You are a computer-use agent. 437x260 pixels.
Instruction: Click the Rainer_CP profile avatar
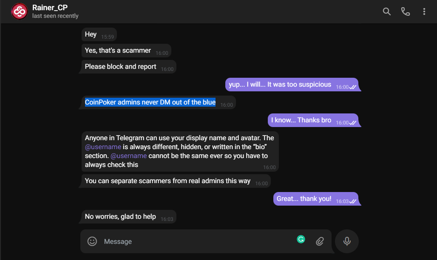point(19,11)
